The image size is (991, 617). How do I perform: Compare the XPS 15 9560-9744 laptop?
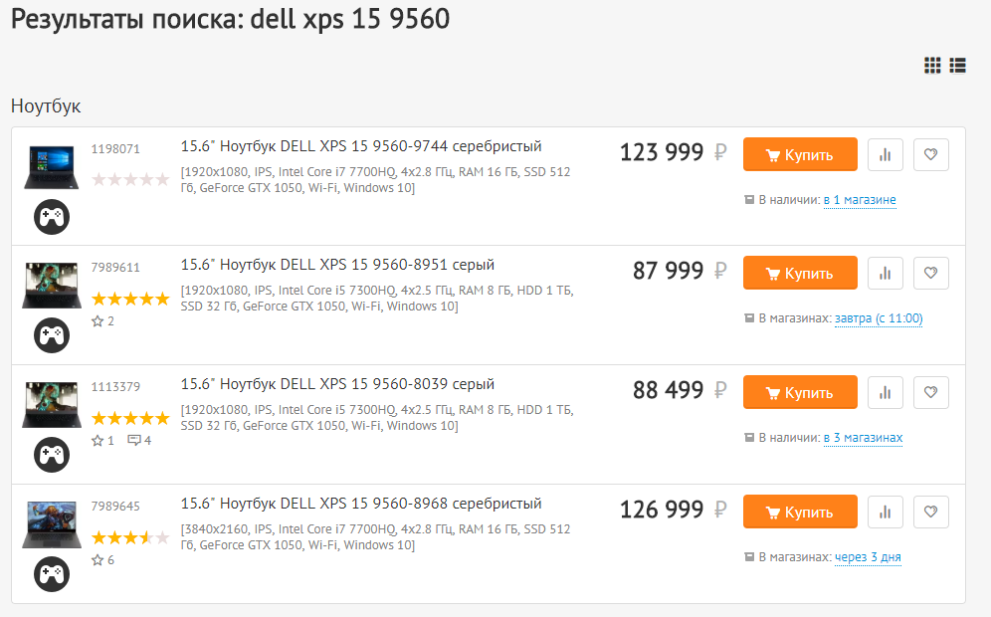point(885,154)
